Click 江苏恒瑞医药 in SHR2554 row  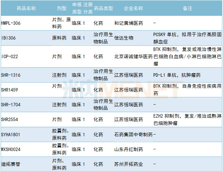[x=129, y=119]
